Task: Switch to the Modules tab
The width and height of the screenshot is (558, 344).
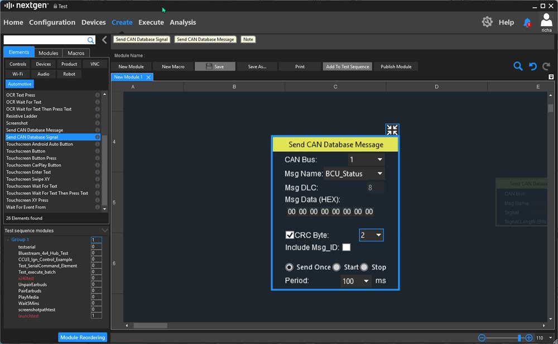Action: (49, 52)
